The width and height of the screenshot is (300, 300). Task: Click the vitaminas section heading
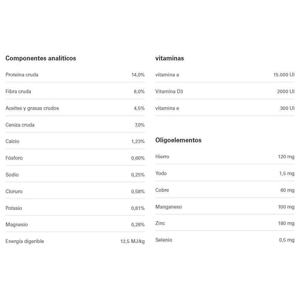(x=170, y=58)
